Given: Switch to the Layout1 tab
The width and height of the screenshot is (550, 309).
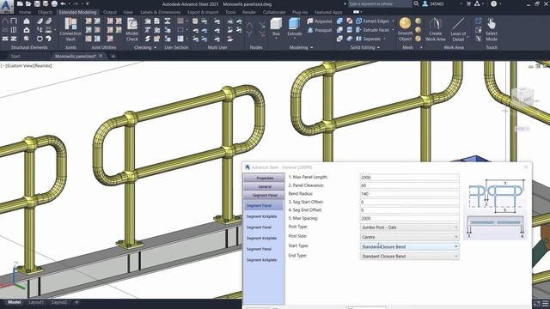Looking at the screenshot, I should [x=36, y=302].
